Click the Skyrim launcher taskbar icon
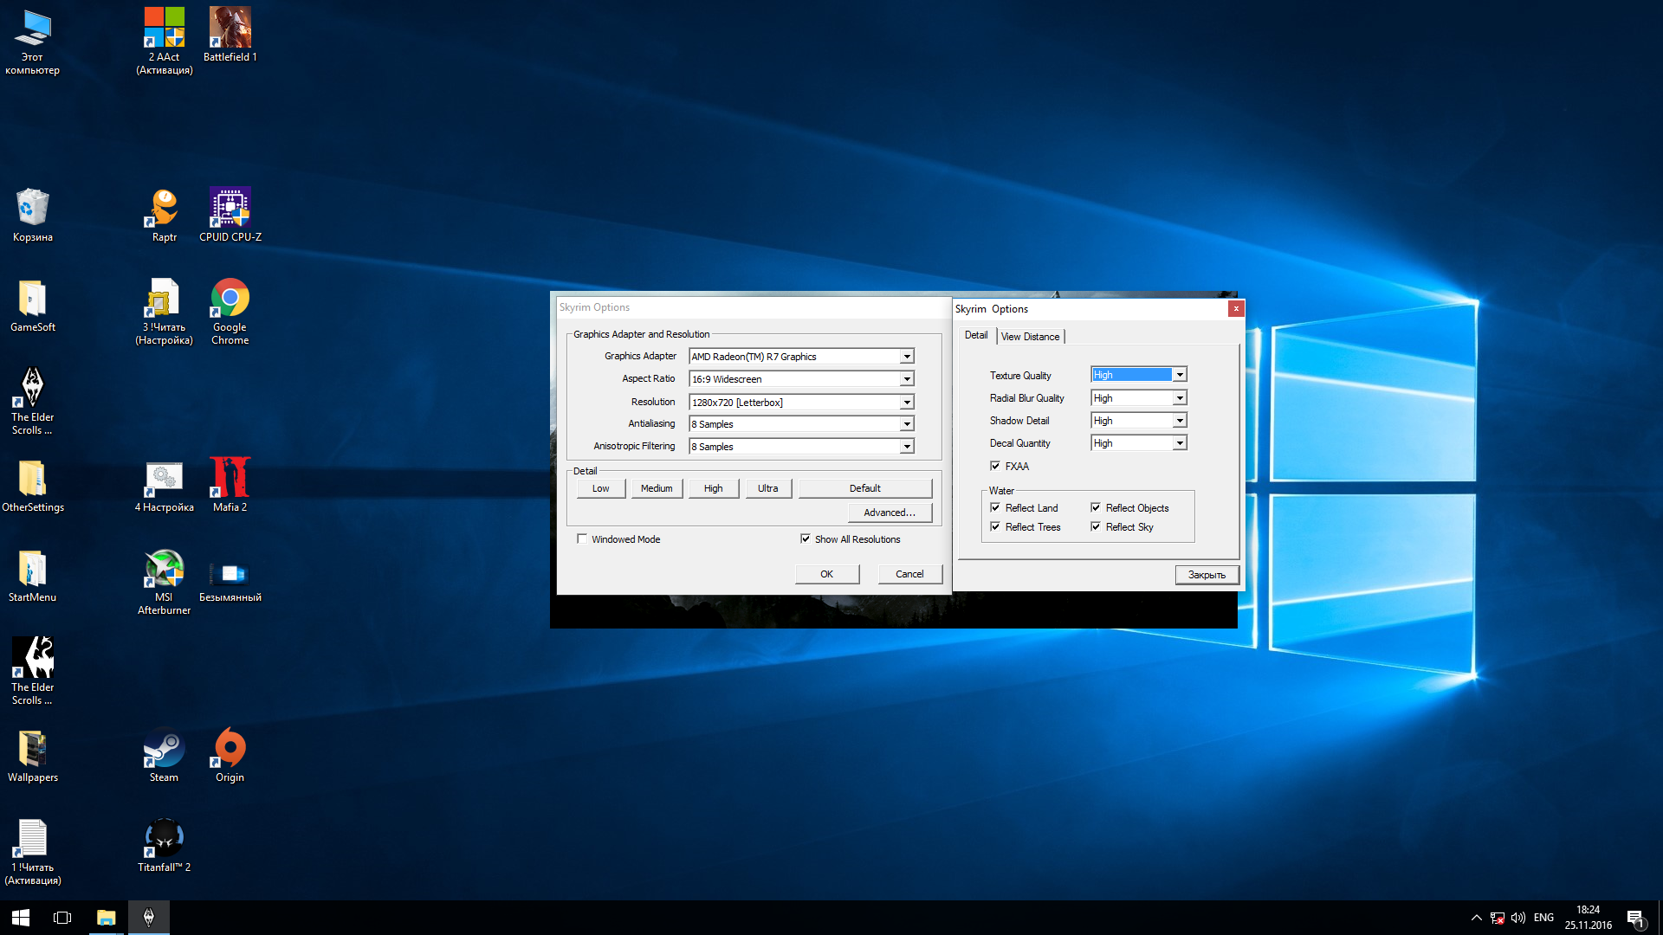Image resolution: width=1663 pixels, height=935 pixels. click(148, 917)
